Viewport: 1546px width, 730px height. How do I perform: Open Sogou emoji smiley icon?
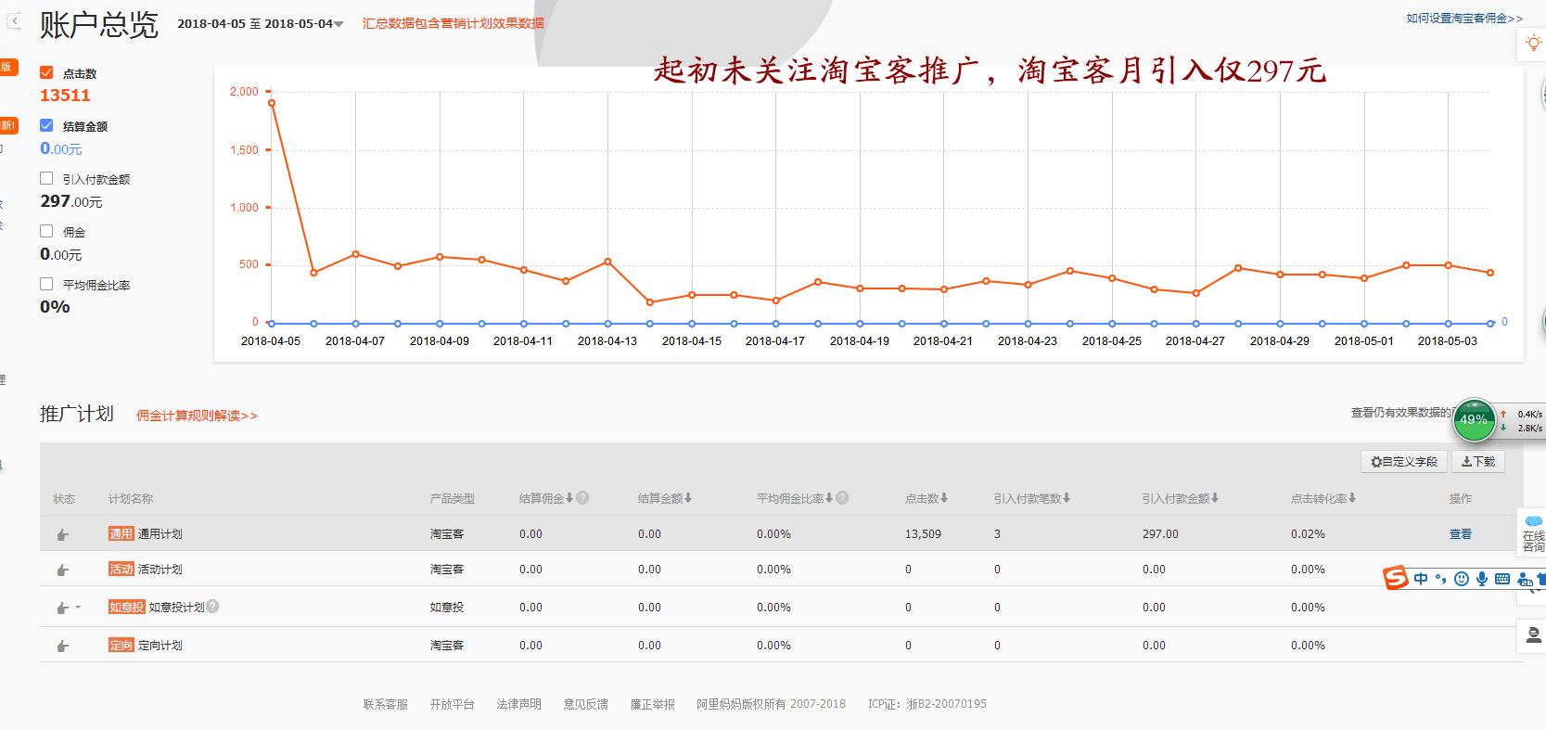click(x=1462, y=579)
